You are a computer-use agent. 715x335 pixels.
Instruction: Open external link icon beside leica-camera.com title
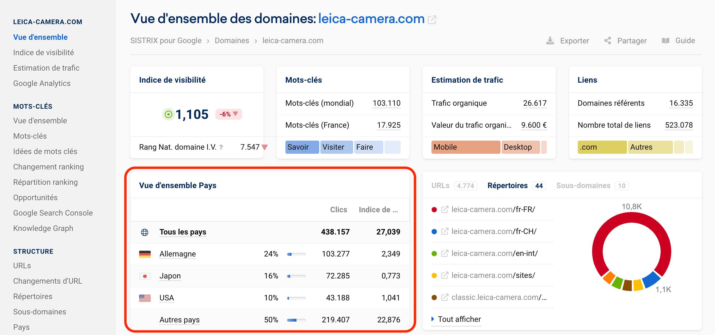pos(431,19)
